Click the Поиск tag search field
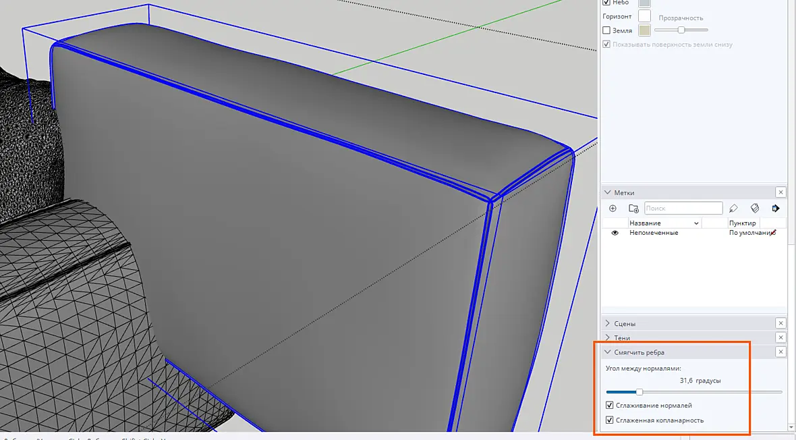This screenshot has height=440, width=796. (683, 209)
